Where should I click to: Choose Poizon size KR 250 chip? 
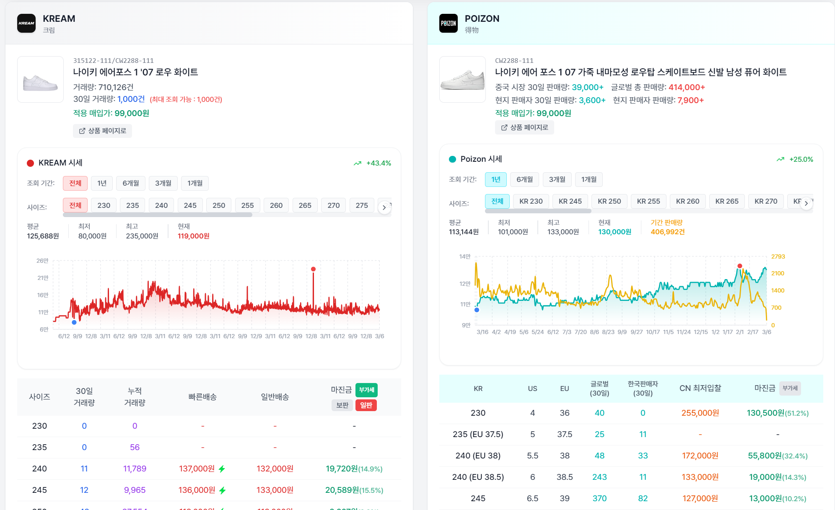609,202
